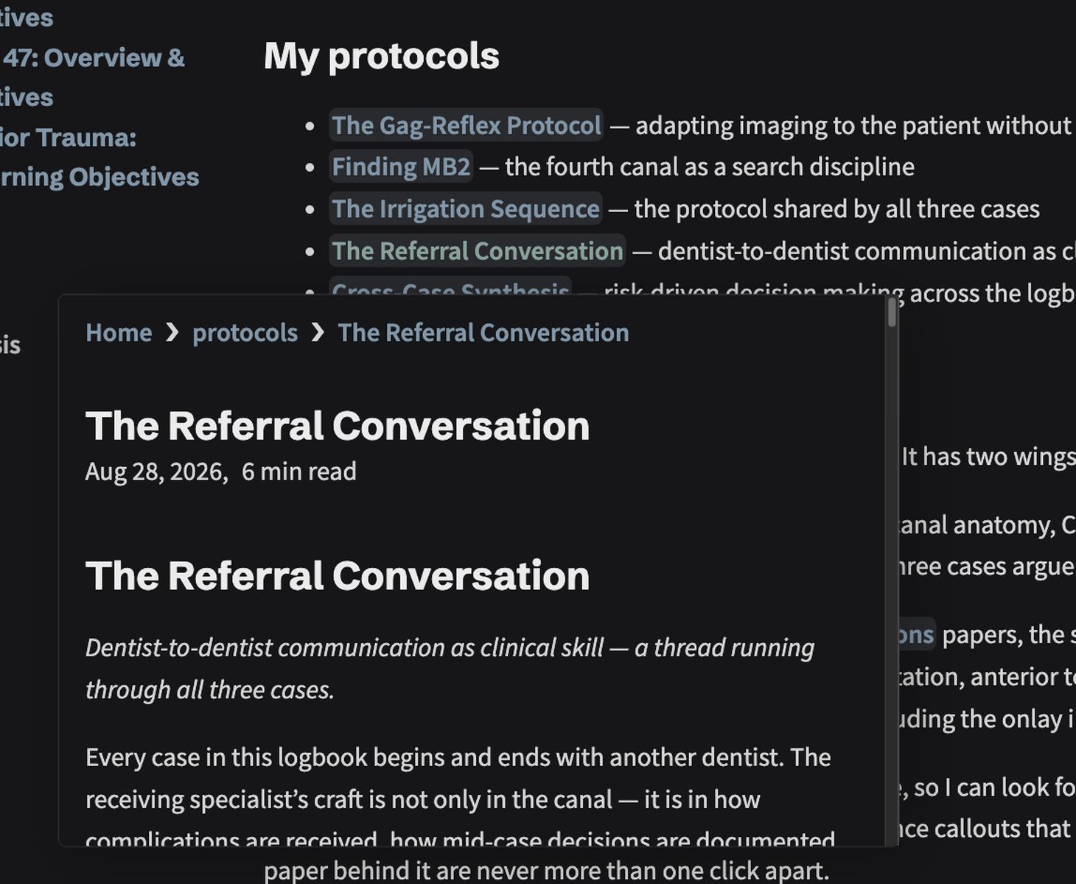The width and height of the screenshot is (1076, 884).
Task: Click the Aug 28, 2026 date text
Action: click(x=156, y=471)
